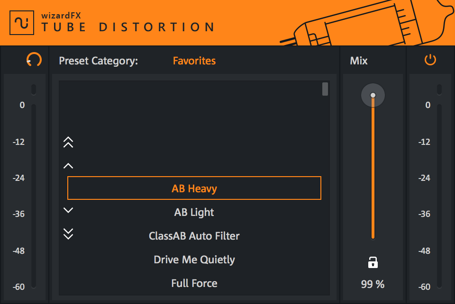Go to next preset with down chevron
This screenshot has width=455, height=304.
pyautogui.click(x=68, y=210)
